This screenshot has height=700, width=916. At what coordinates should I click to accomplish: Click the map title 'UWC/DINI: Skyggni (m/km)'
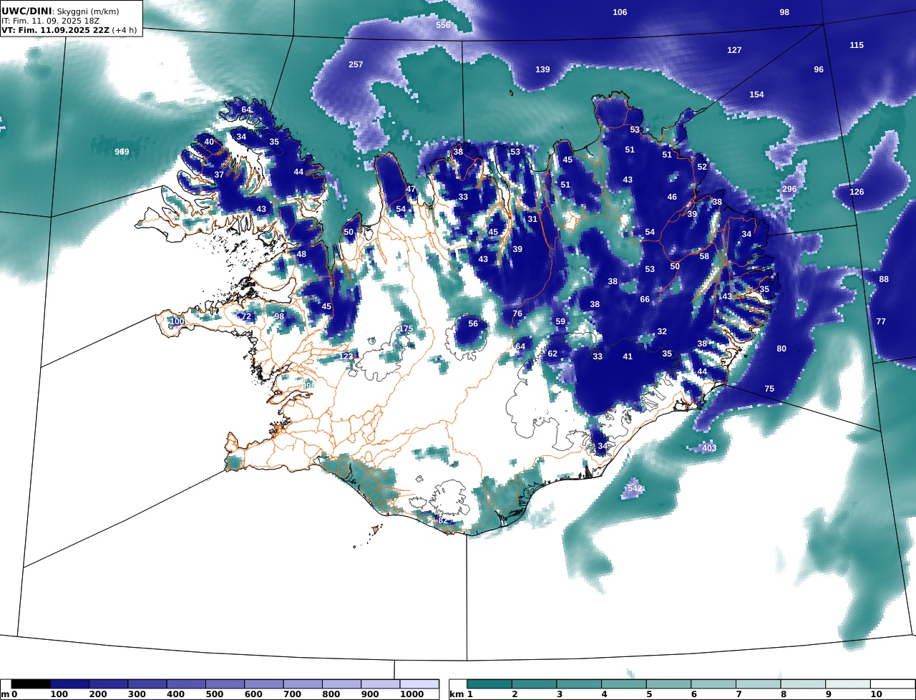(x=59, y=10)
